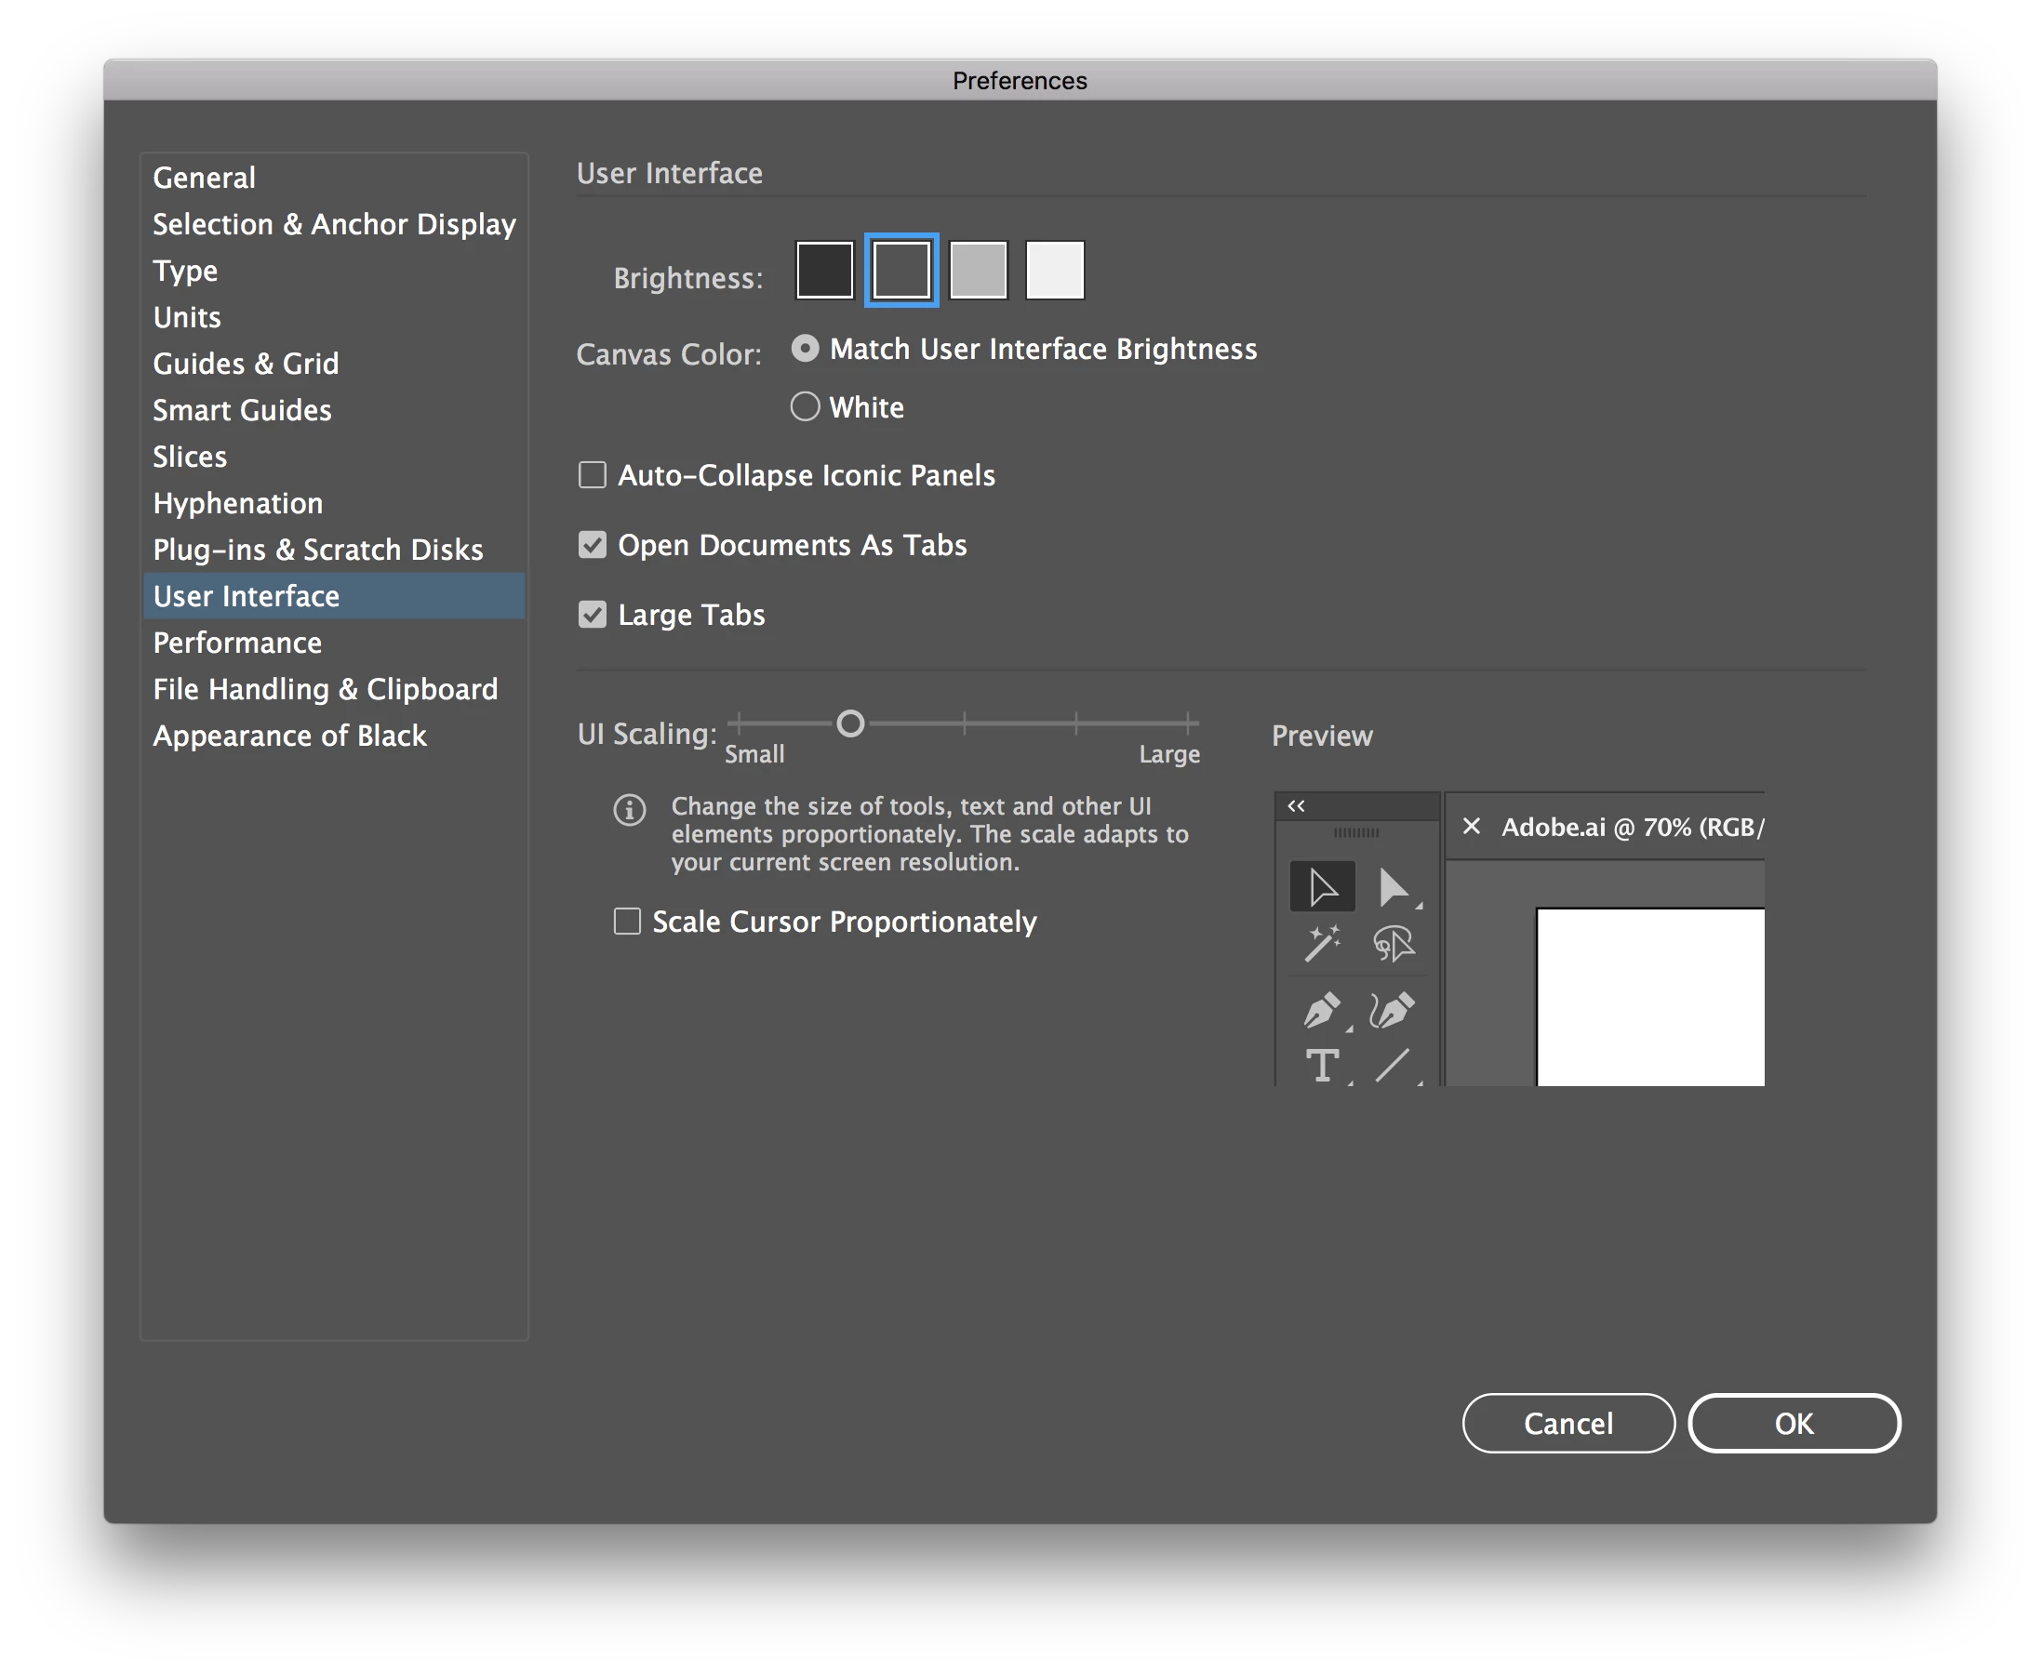2041x1672 pixels.
Task: Choose the lightest brightness swatch
Action: (x=1054, y=271)
